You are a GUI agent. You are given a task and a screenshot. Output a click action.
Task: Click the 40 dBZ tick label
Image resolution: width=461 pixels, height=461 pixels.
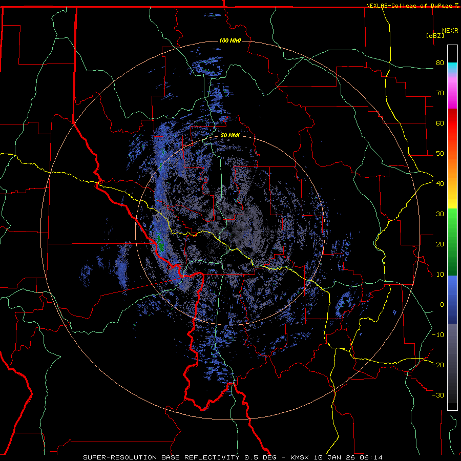pos(440,183)
